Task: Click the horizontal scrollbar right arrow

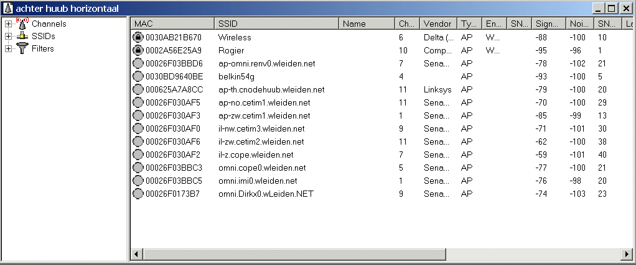Action: coord(627,254)
